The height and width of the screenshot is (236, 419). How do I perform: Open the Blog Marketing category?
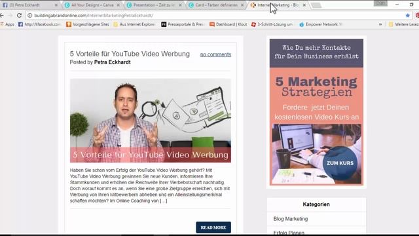[291, 219]
